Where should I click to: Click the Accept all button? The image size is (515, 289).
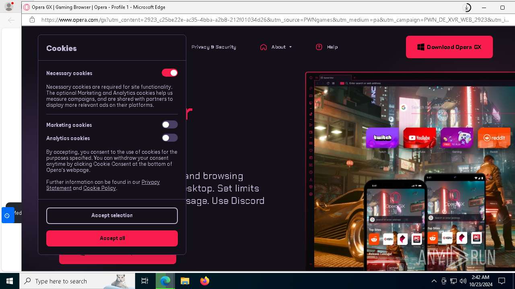[112, 238]
